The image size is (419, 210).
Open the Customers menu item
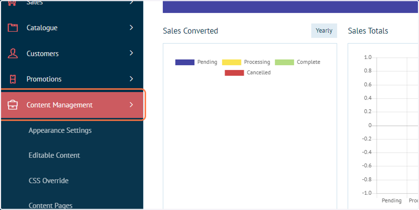(72, 53)
